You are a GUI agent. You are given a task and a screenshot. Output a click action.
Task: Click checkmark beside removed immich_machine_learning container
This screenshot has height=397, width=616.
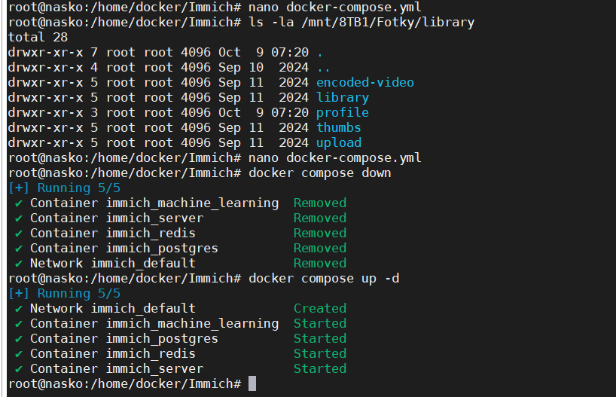[19, 203]
